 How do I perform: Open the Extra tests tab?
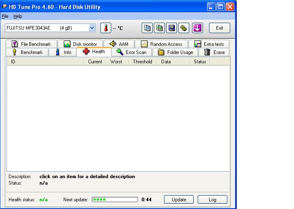coord(209,44)
